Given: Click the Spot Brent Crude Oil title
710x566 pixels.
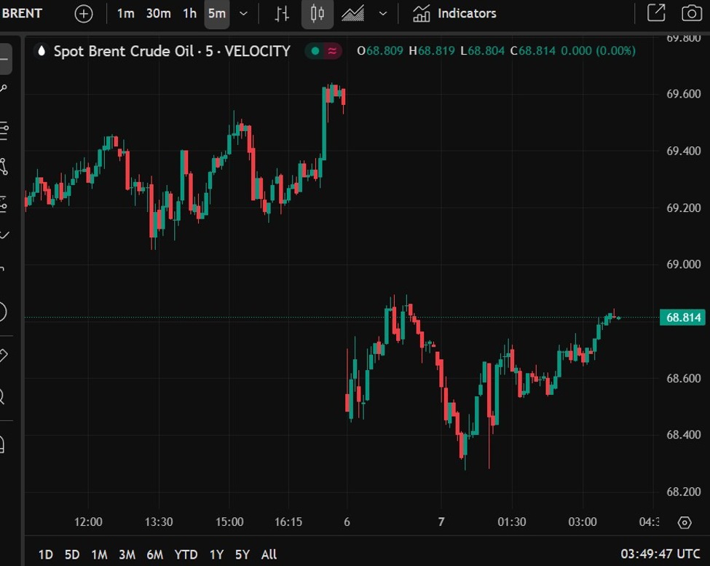Looking at the screenshot, I should (x=171, y=51).
